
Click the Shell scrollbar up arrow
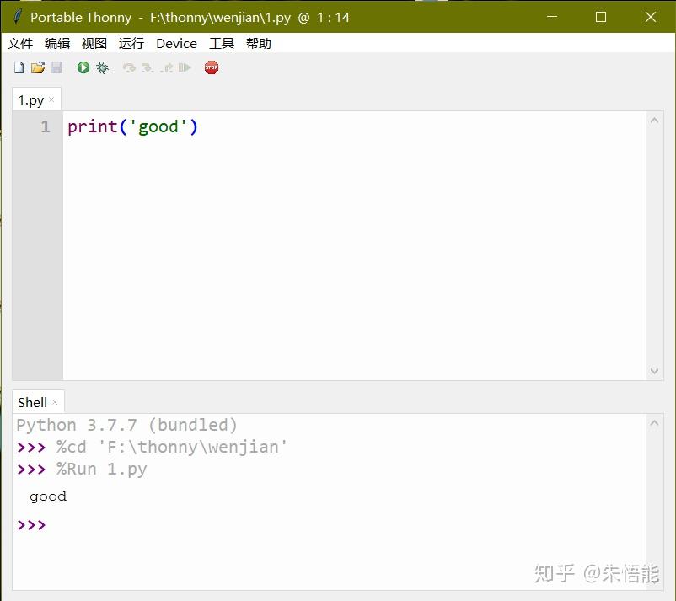(x=654, y=423)
